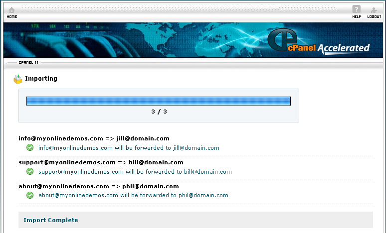The image size is (386, 233).
Task: Click the 3 / 3 progress counter
Action: [159, 112]
